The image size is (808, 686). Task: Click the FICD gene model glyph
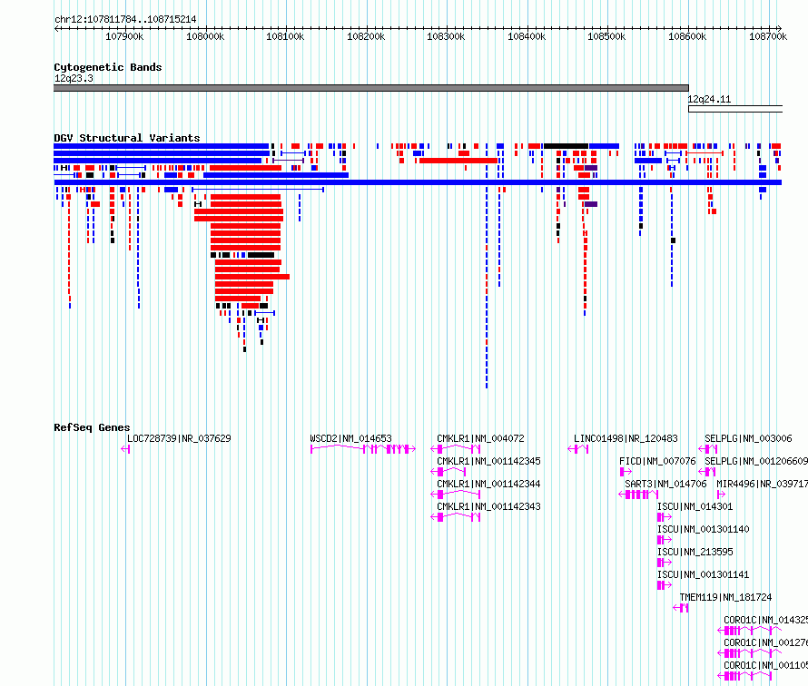[626, 472]
